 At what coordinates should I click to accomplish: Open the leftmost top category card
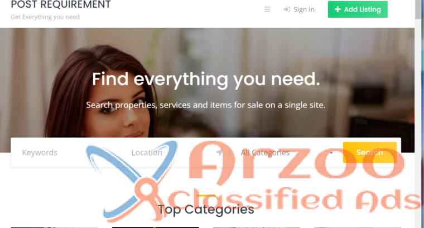[x=54, y=227]
